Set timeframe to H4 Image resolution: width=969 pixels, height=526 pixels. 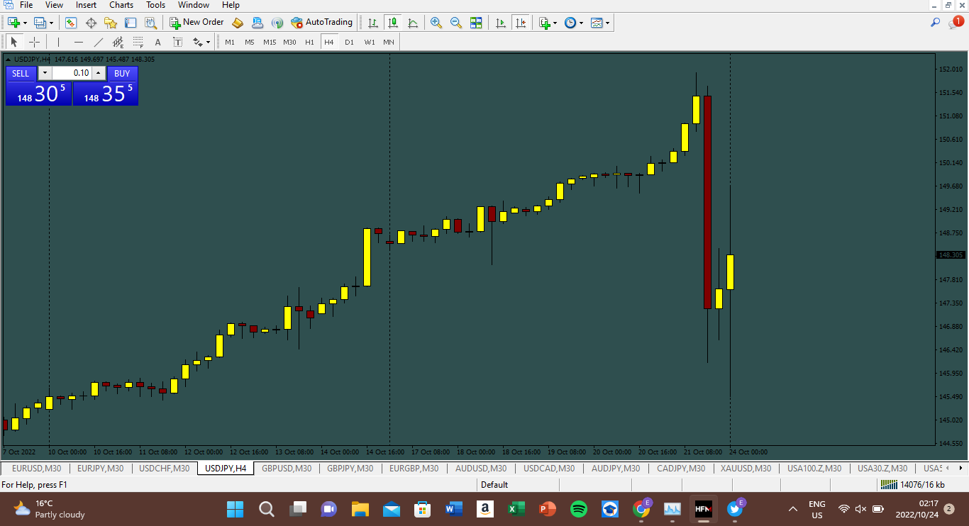[329, 42]
